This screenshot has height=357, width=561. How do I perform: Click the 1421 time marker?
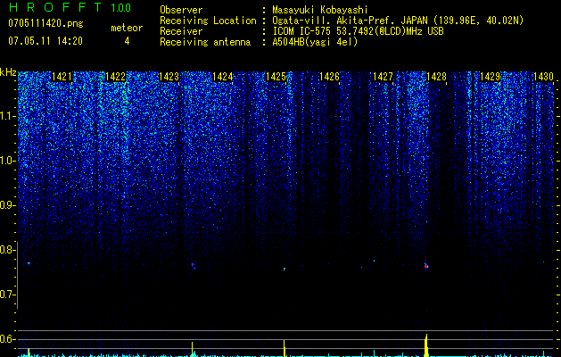[x=62, y=77]
